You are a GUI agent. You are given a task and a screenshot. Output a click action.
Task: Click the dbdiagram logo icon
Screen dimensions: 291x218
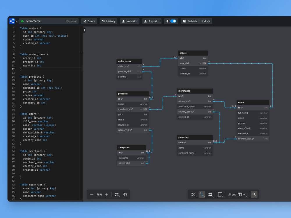tap(12, 21)
